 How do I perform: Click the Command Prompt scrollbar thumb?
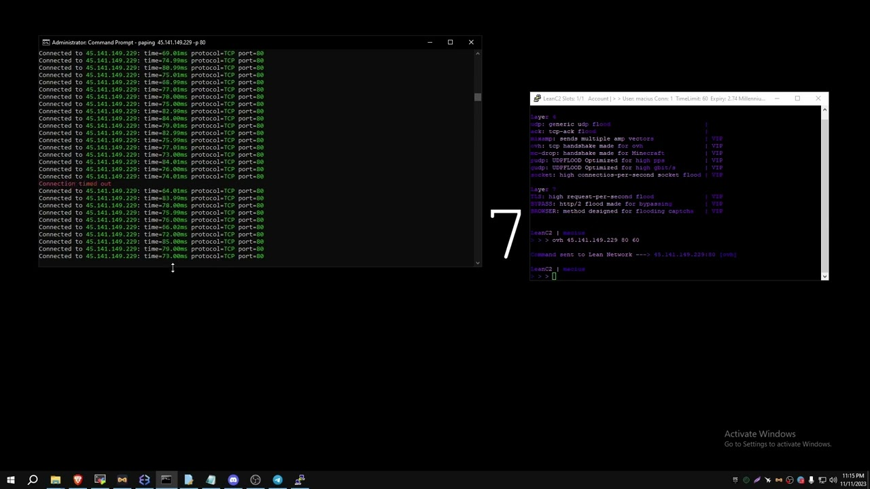point(478,97)
